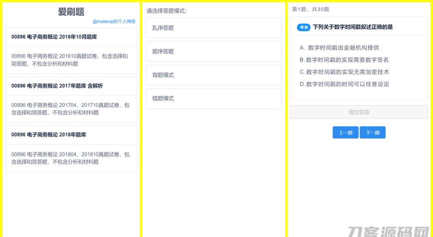Select answer C 无需加密技术
433x237 pixels.
click(x=344, y=72)
